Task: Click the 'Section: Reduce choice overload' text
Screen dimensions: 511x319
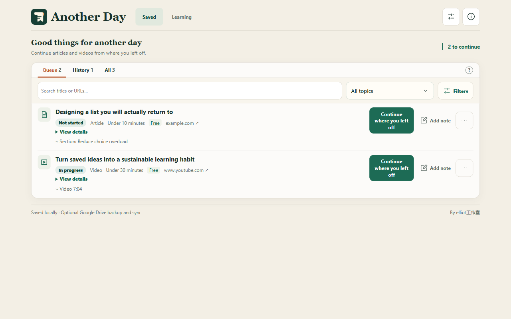Action: pos(92,142)
